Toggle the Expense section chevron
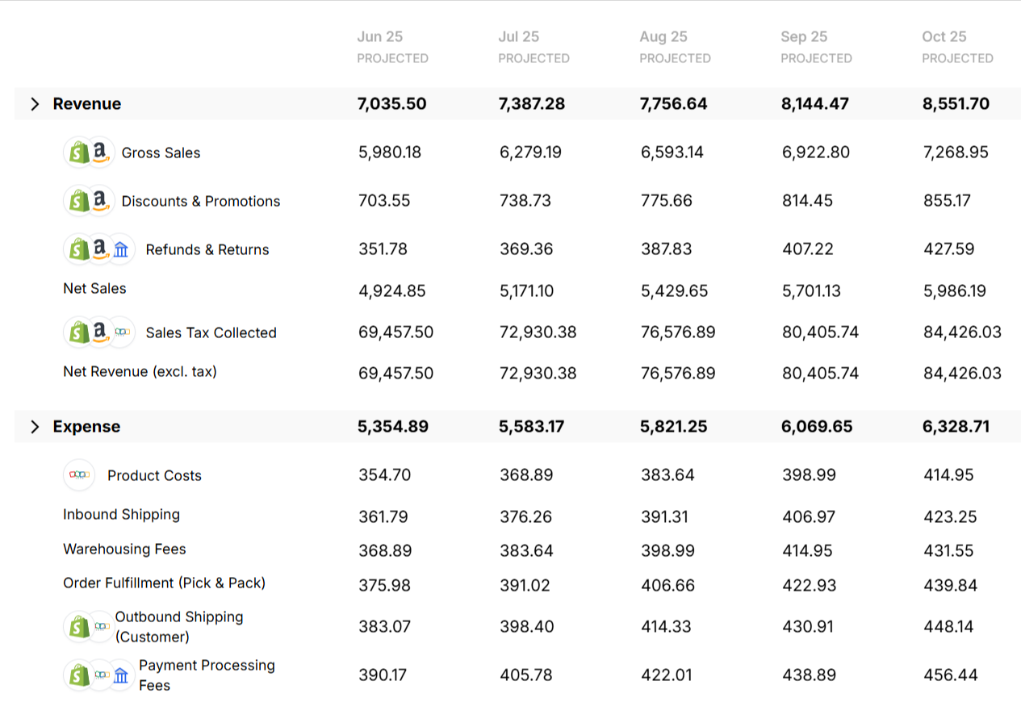Screen dimensions: 1021x702 coord(35,427)
